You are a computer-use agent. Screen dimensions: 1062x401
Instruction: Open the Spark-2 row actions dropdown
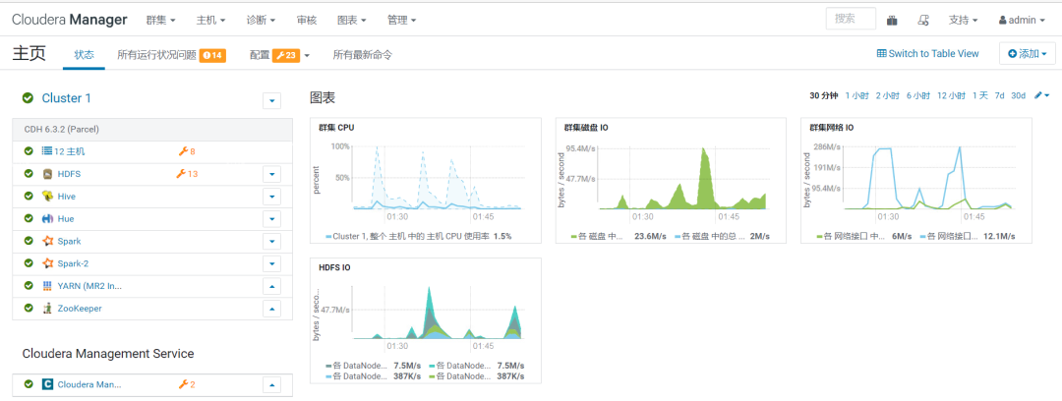tap(271, 263)
